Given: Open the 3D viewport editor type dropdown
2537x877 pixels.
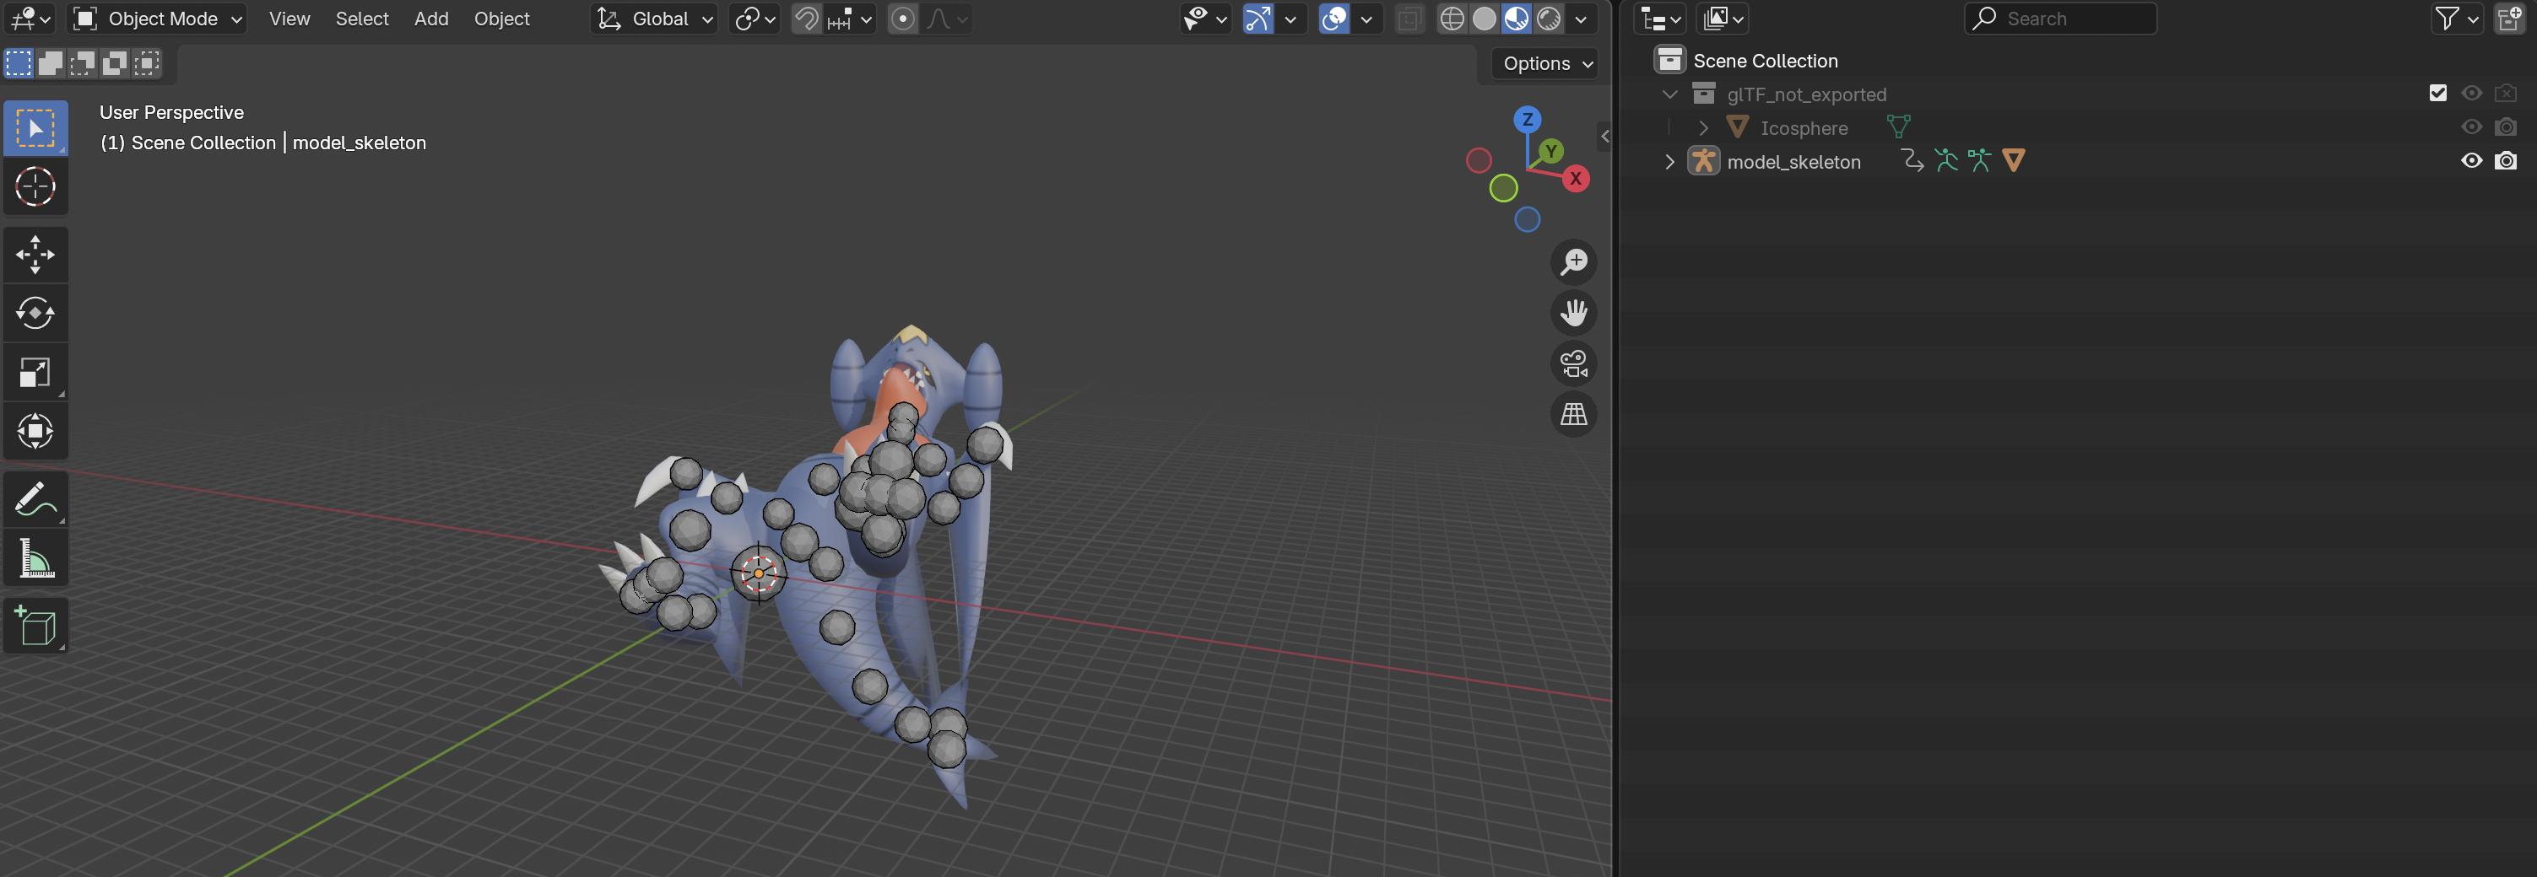Looking at the screenshot, I should tap(30, 19).
